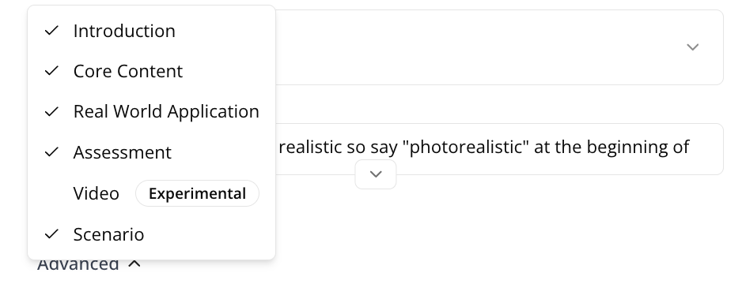Open the top dropdown via its chevron
The height and width of the screenshot is (284, 742).
coord(693,47)
